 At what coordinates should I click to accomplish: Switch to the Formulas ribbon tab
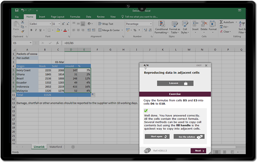pos(75,17)
